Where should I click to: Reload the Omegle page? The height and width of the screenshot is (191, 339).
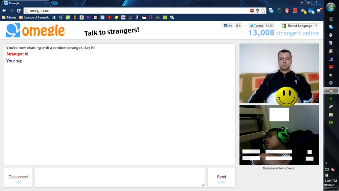pyautogui.click(x=19, y=11)
